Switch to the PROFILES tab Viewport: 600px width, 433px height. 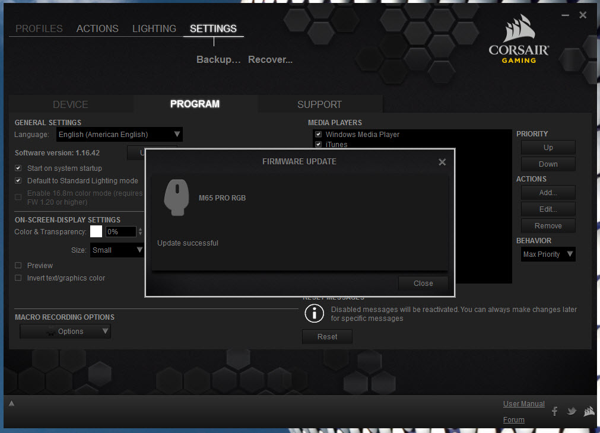[x=39, y=28]
